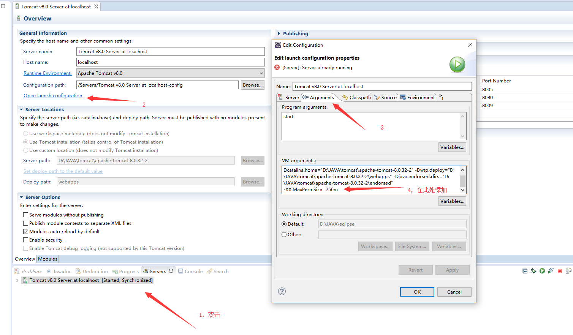Stop the server with red square
The image size is (573, 335).
click(560, 271)
